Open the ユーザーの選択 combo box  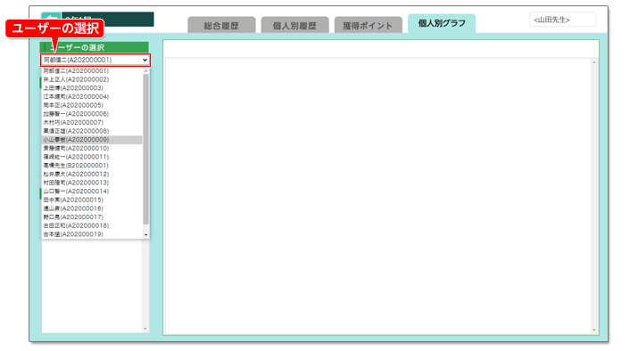point(95,60)
